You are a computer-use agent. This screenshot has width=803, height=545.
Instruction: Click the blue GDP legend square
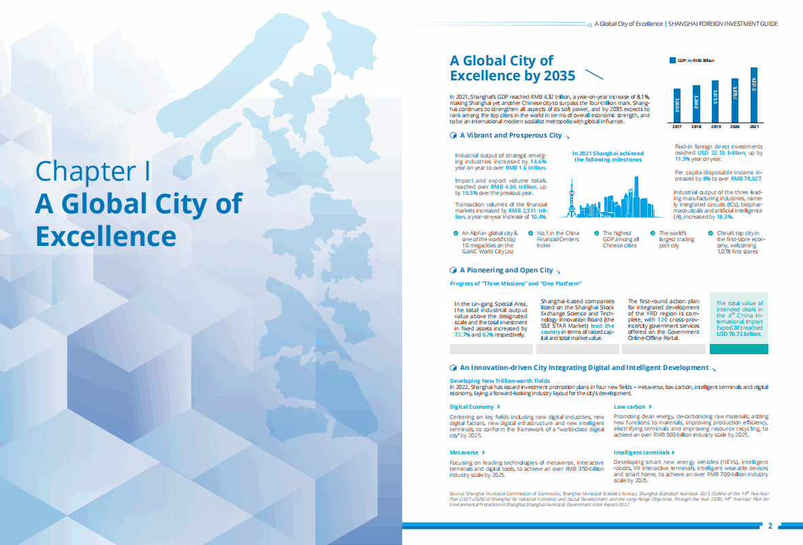point(672,61)
